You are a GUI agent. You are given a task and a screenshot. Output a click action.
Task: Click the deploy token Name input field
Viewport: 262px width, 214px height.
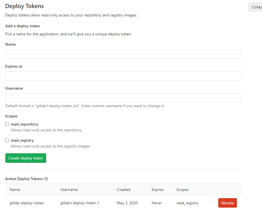pyautogui.click(x=123, y=54)
